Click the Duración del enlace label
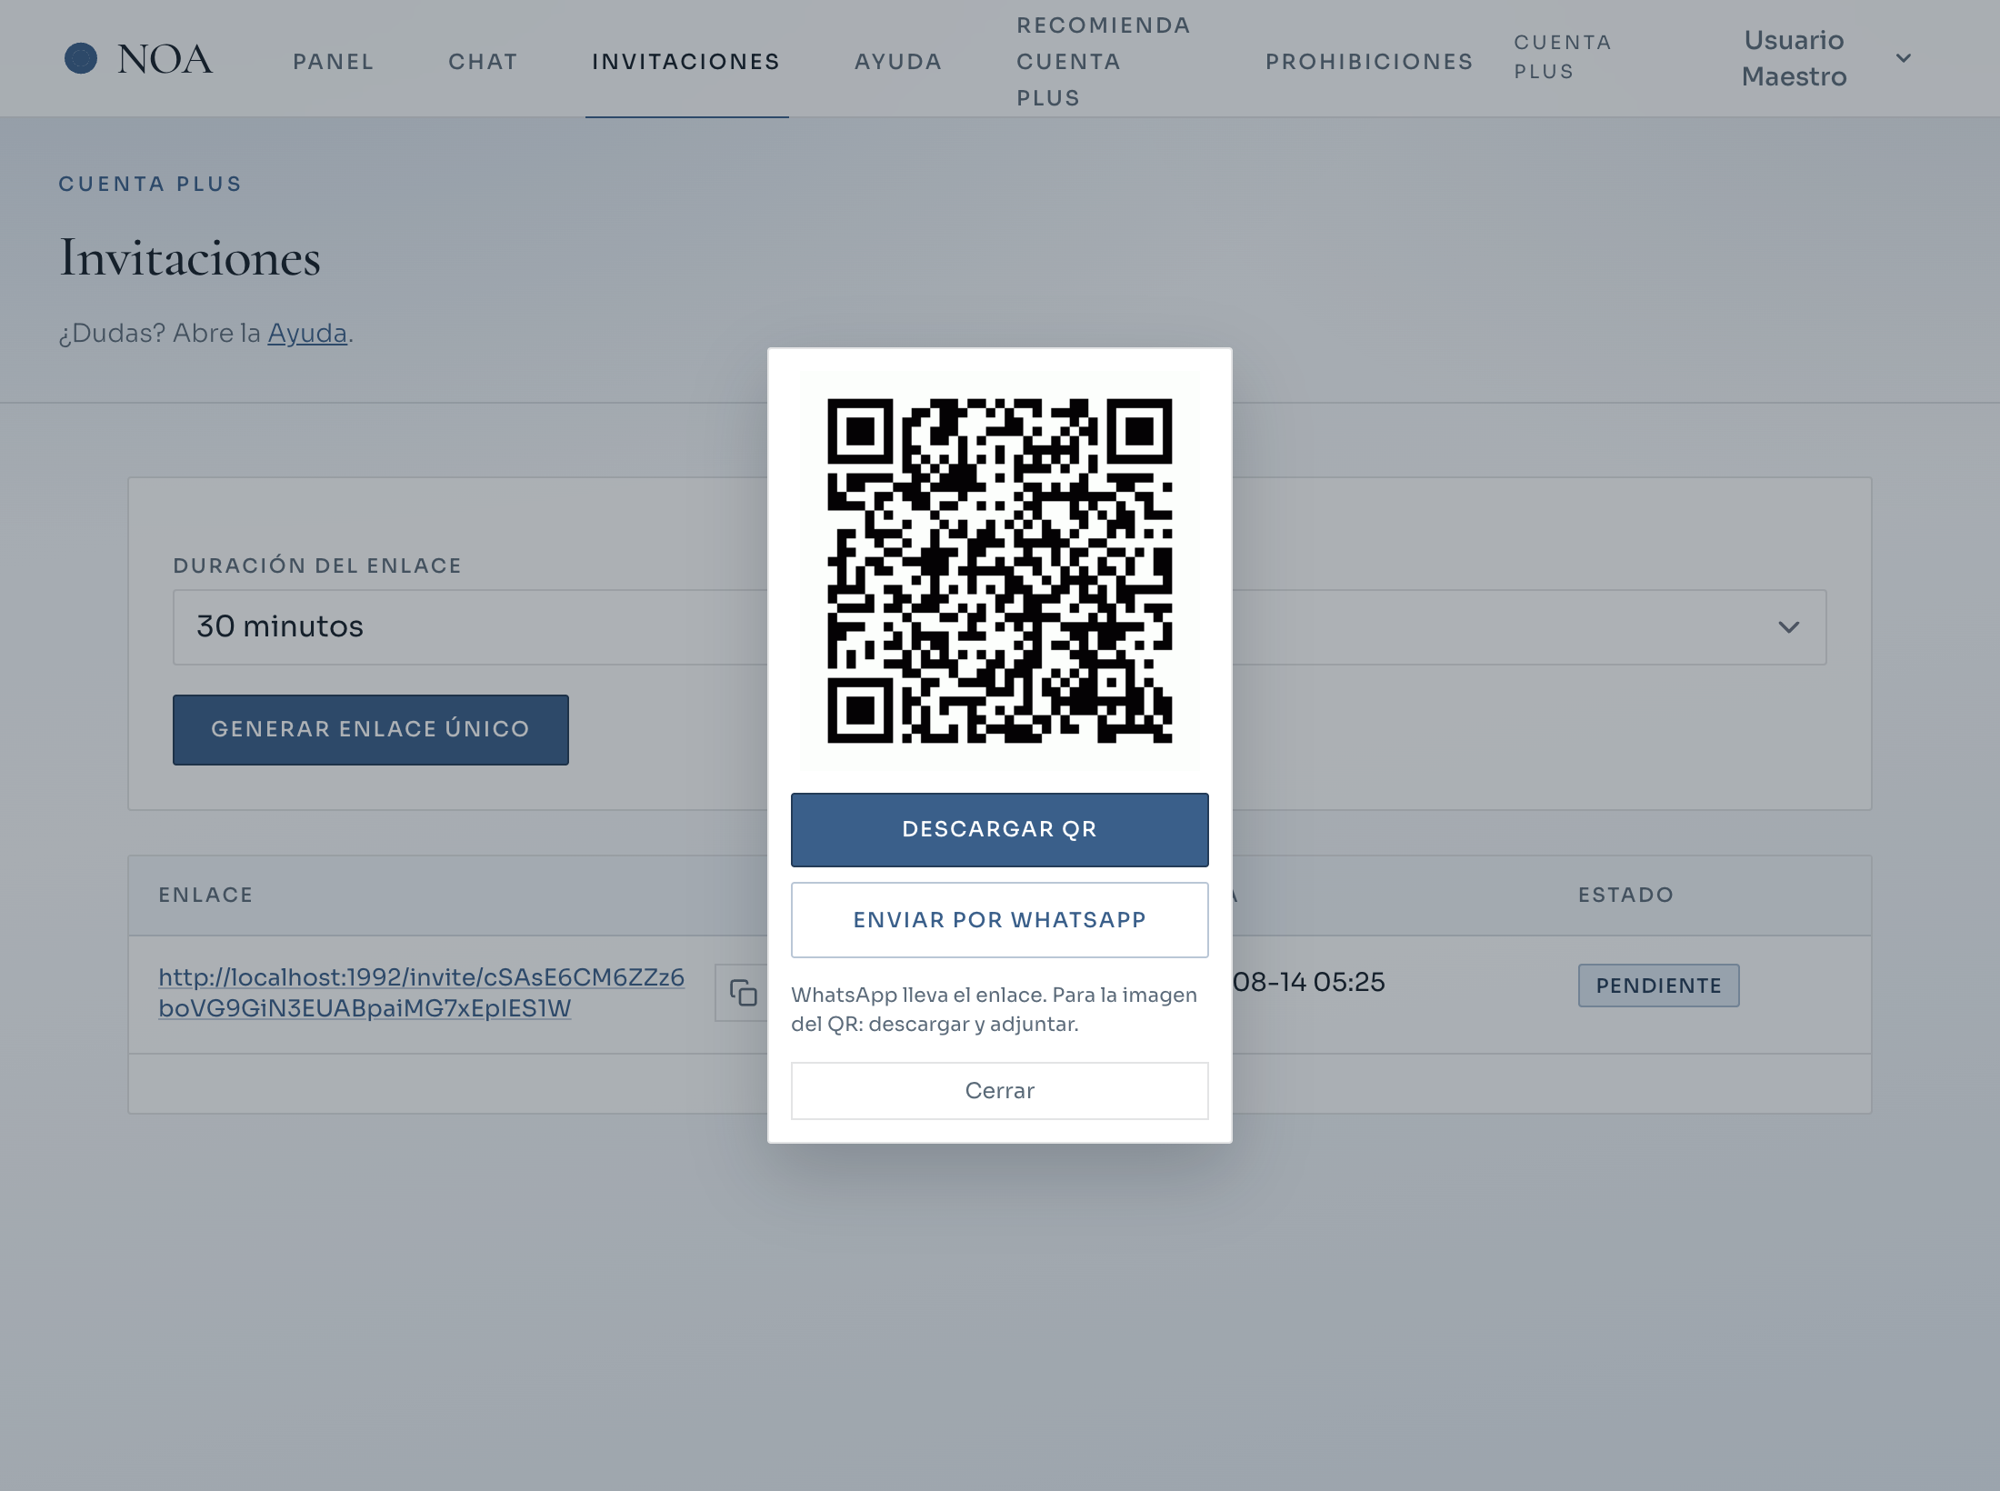 coord(317,566)
